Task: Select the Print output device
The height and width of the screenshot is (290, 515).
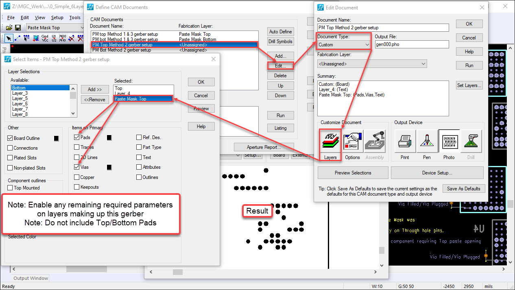Action: pyautogui.click(x=405, y=143)
